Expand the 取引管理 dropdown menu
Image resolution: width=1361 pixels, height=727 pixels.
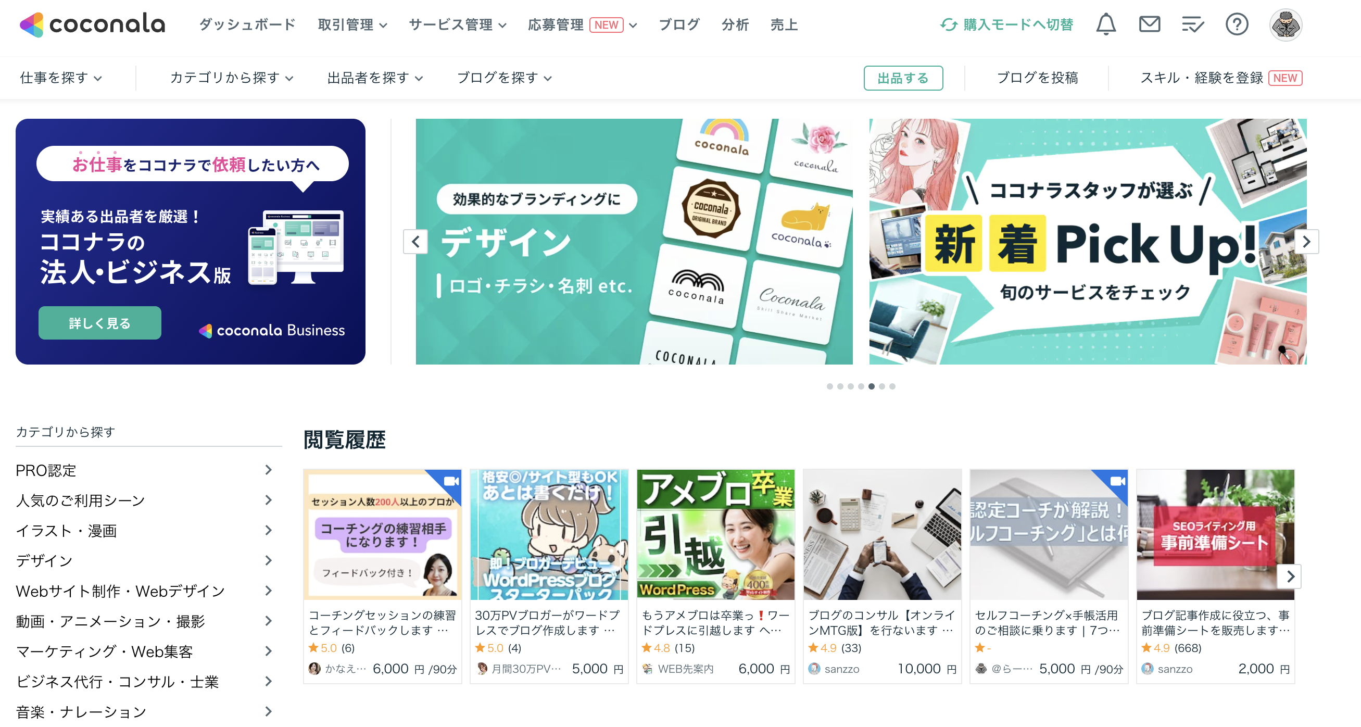[352, 24]
